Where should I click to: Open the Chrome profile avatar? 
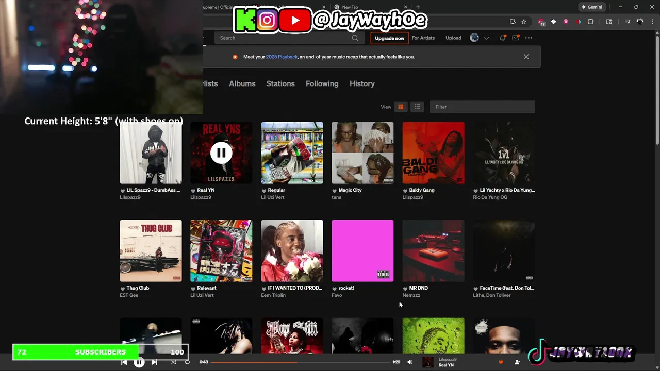point(640,22)
